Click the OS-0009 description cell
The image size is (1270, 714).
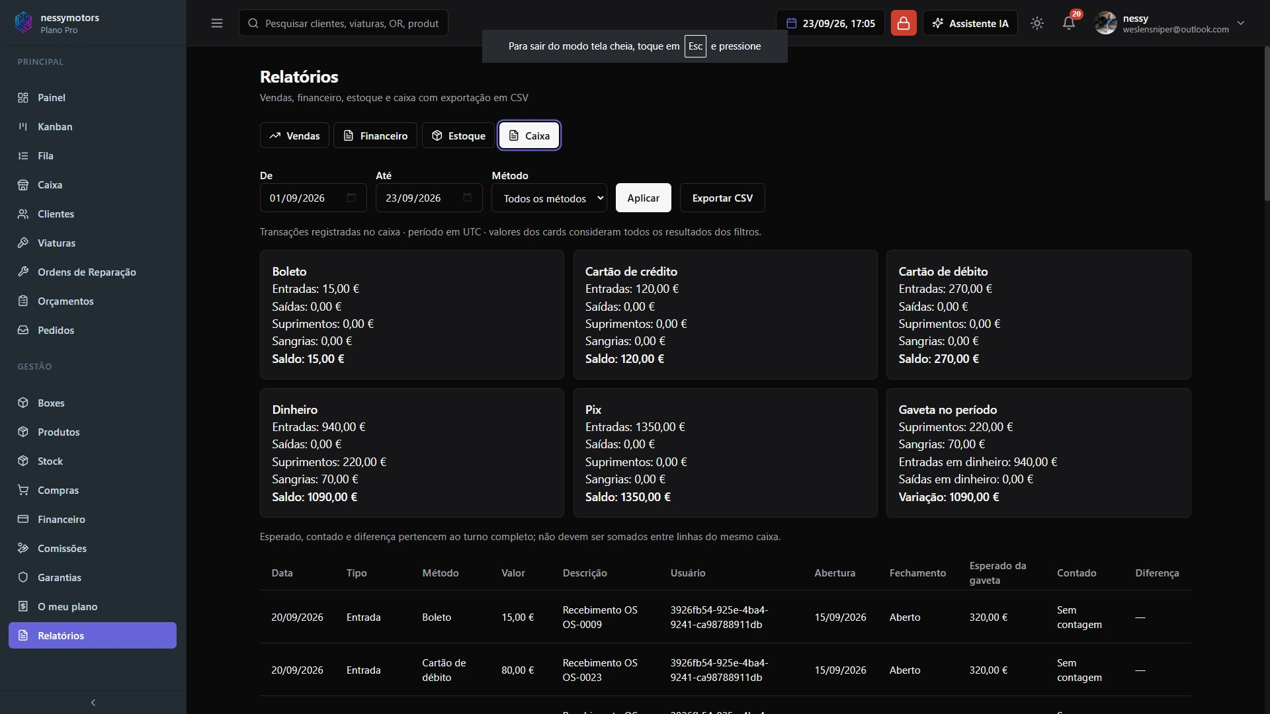pos(600,617)
